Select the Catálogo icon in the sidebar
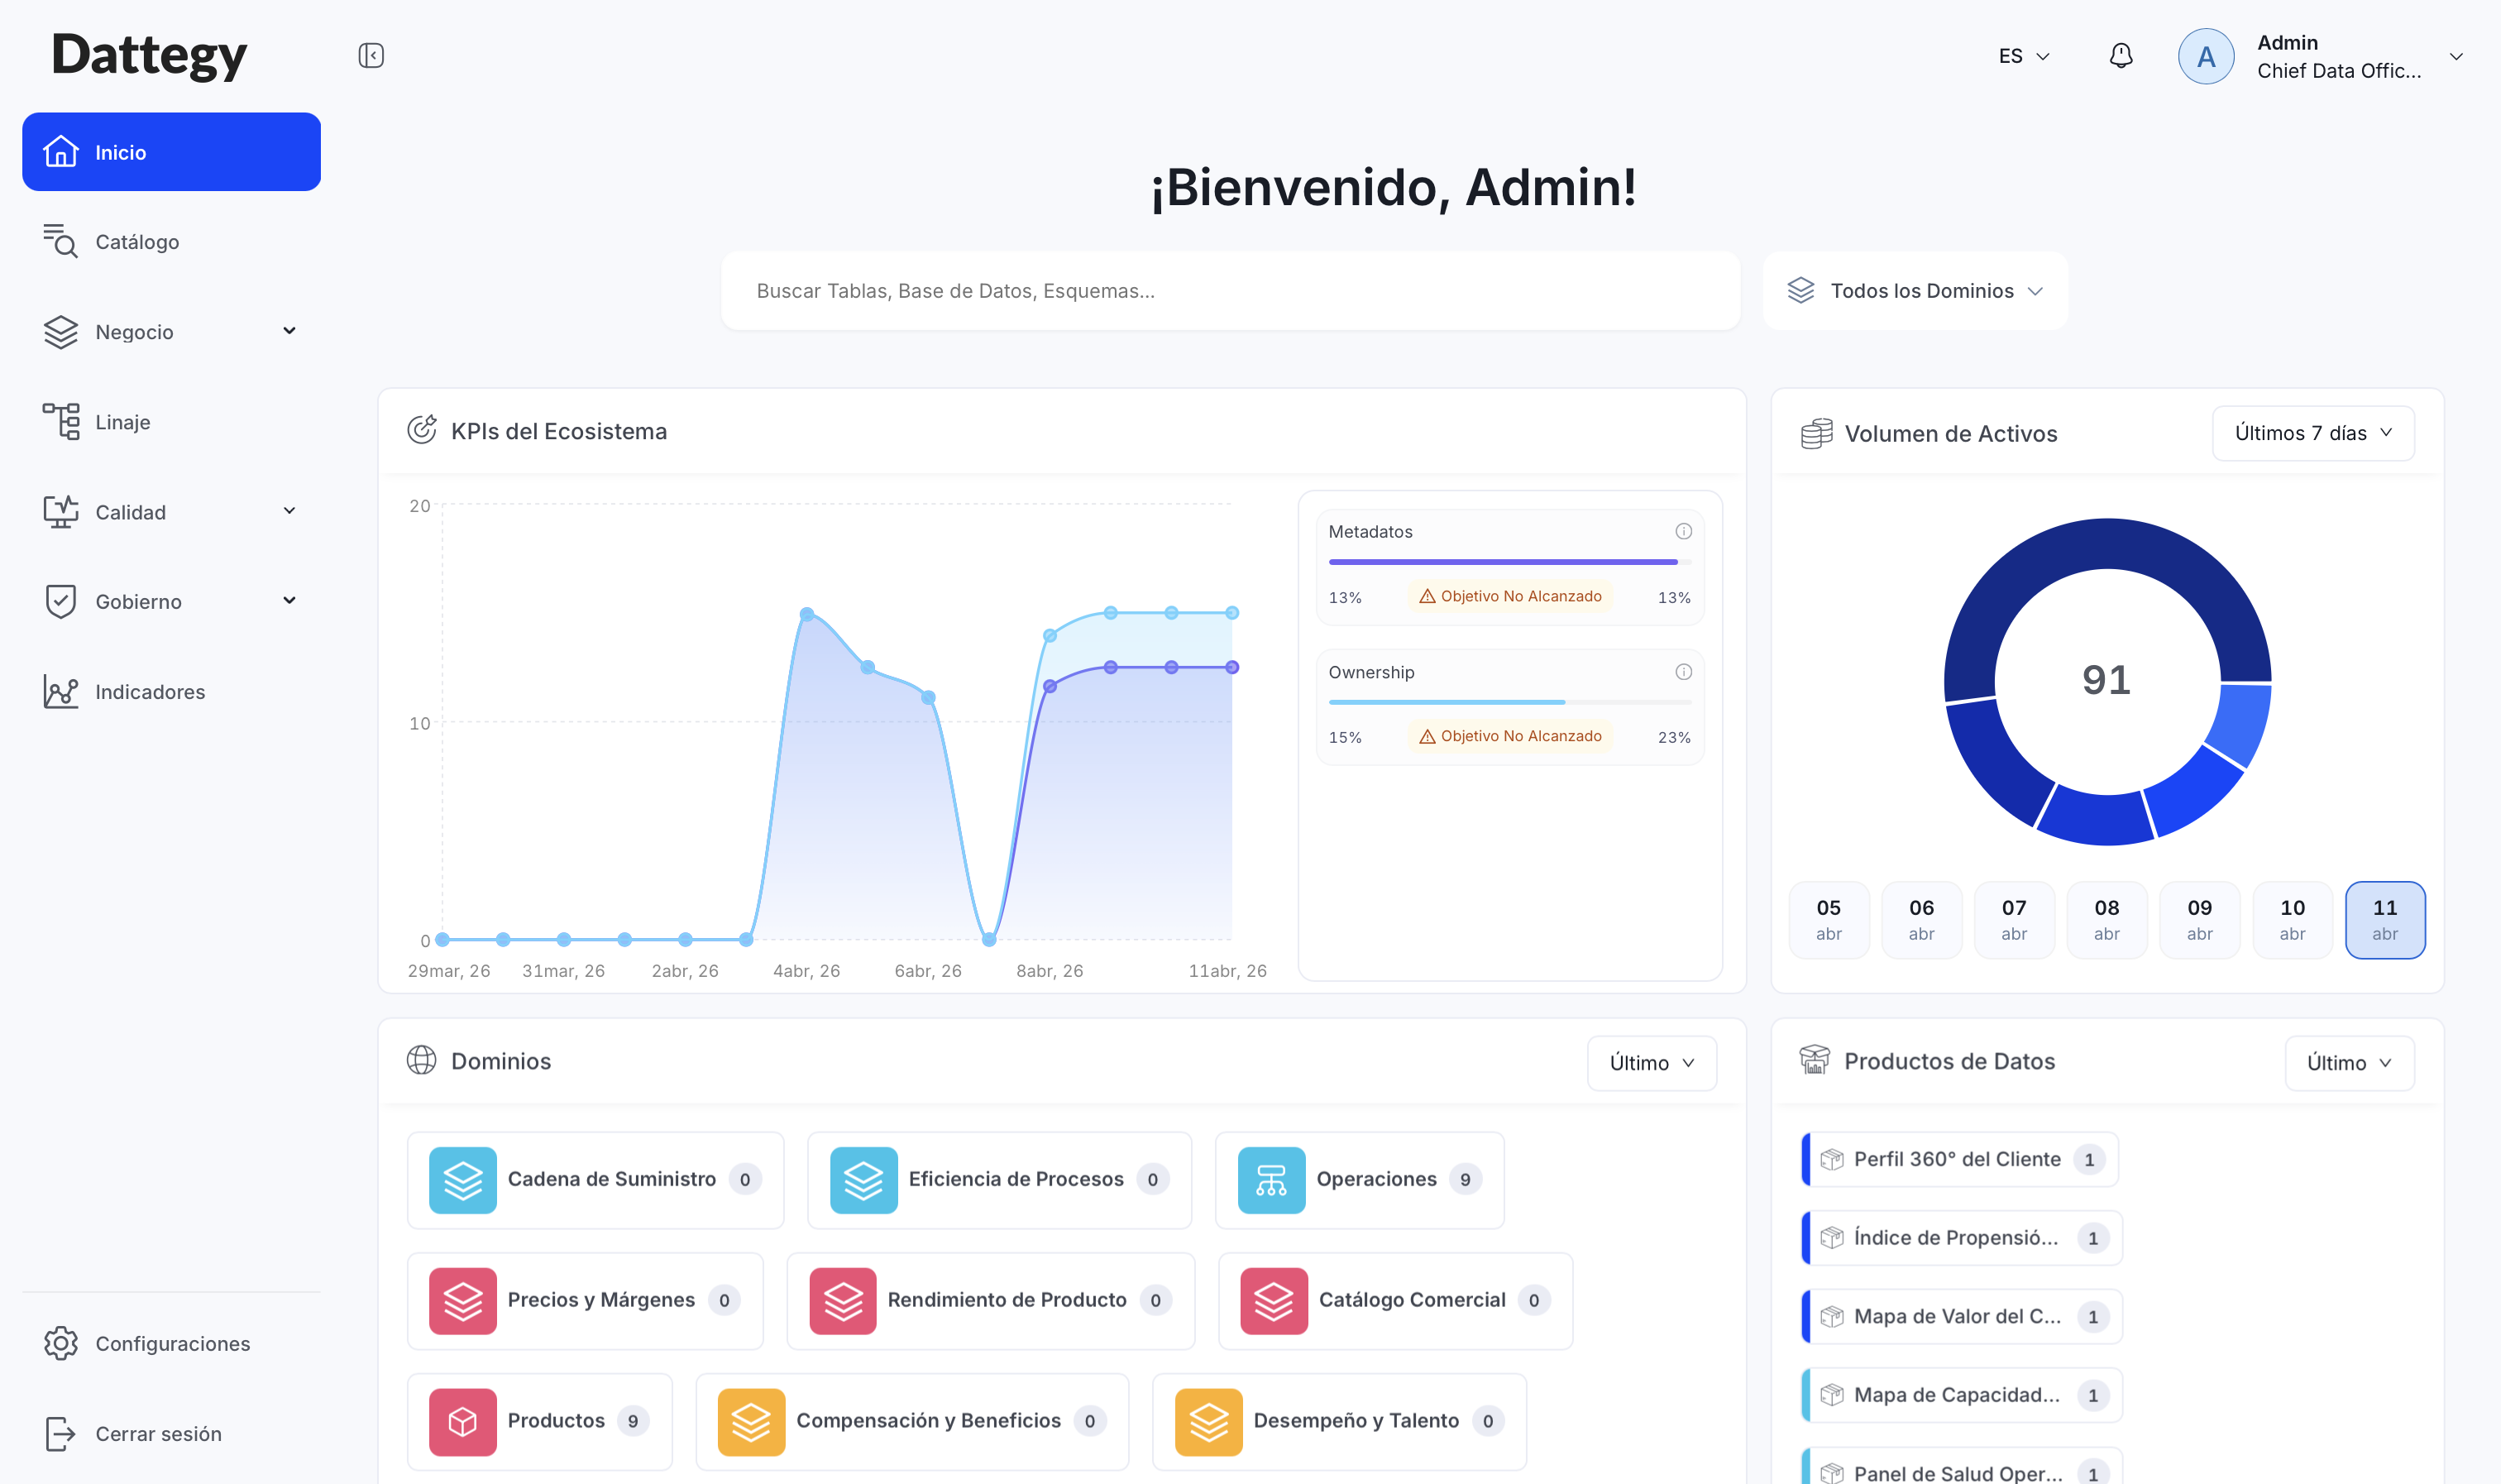This screenshot has width=2501, height=1484. [60, 241]
